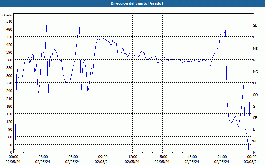Click the 15:00 time axis label
265x165 pixels.
(162, 157)
